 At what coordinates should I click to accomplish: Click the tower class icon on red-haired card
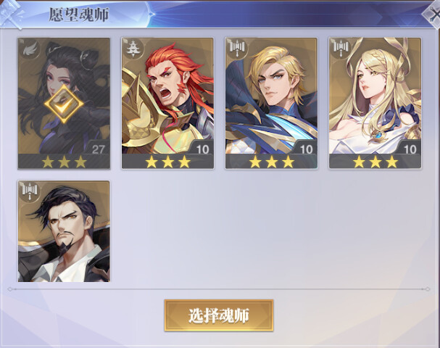132,49
